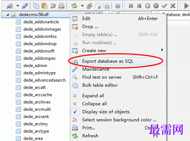Screen dimensions: 190x141
Task: Select the dede_addonimages table
Action: pyautogui.click(x=42, y=29)
